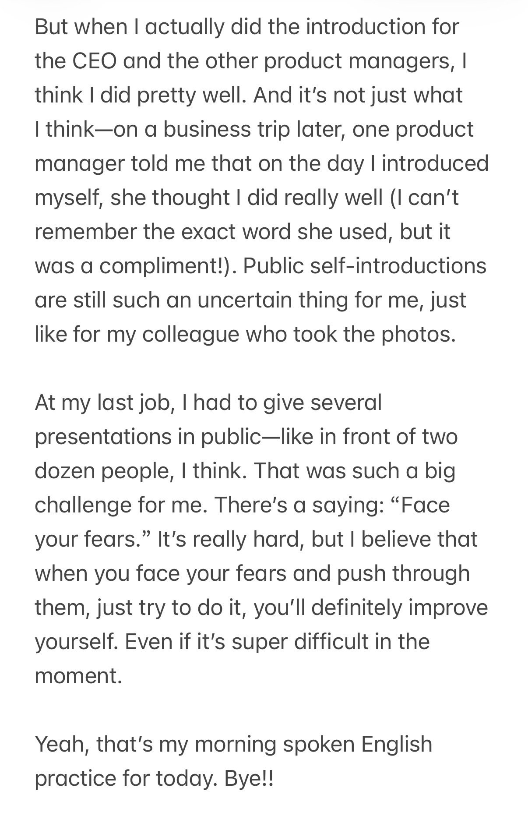
Task: Click the word "moment." ending second paragraph
Action: pyautogui.click(x=78, y=675)
